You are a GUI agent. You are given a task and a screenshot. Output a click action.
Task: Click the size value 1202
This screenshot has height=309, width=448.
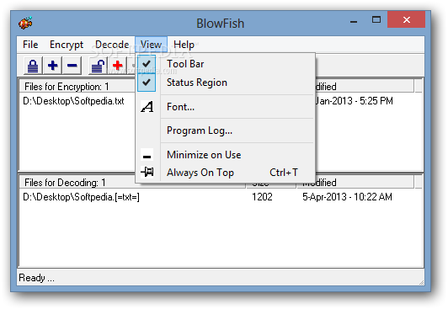click(262, 197)
